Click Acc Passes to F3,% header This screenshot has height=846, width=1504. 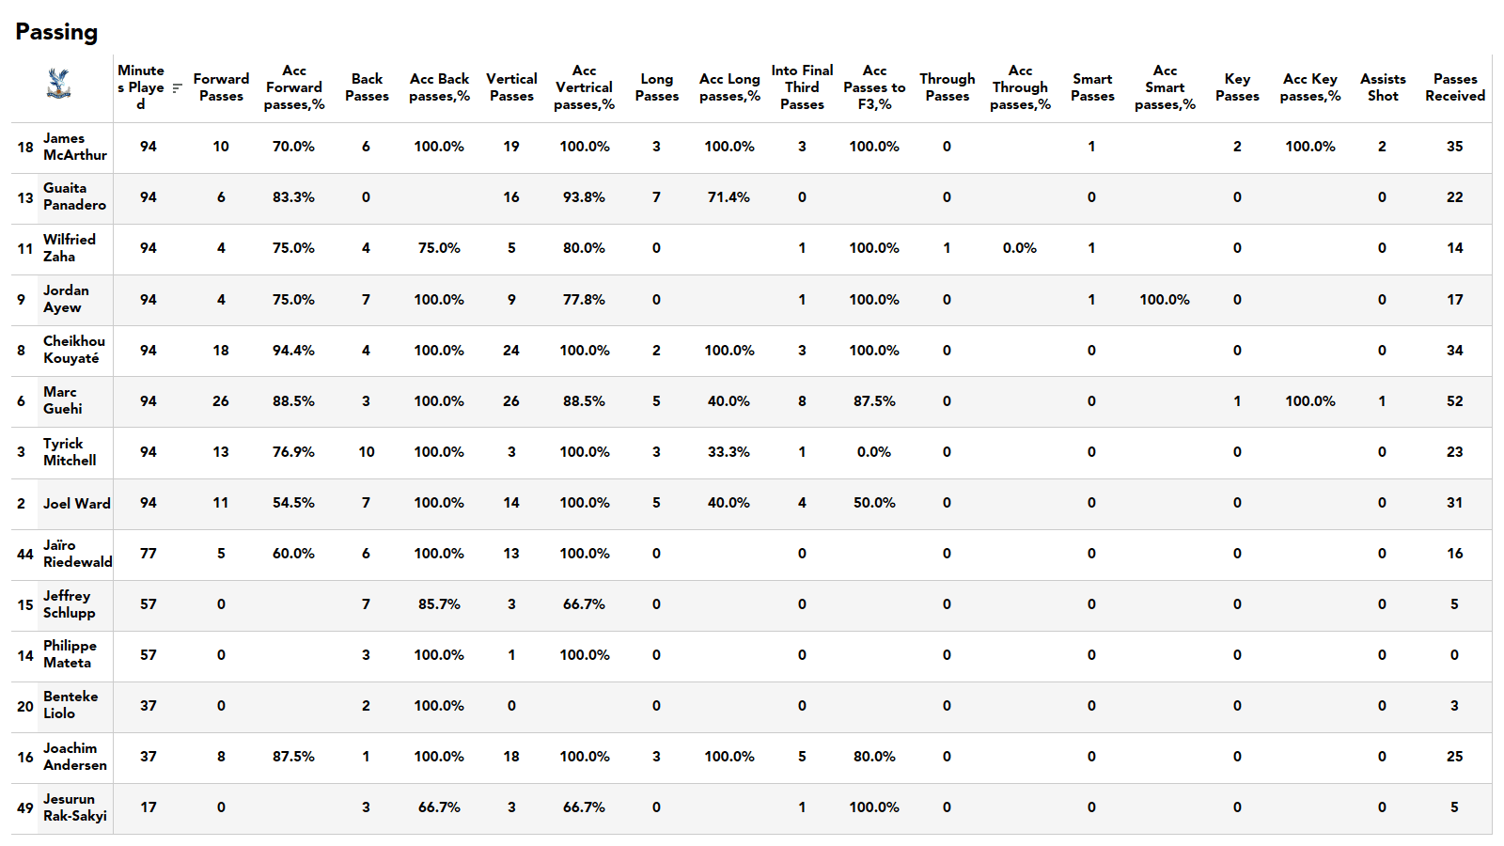coord(874,87)
